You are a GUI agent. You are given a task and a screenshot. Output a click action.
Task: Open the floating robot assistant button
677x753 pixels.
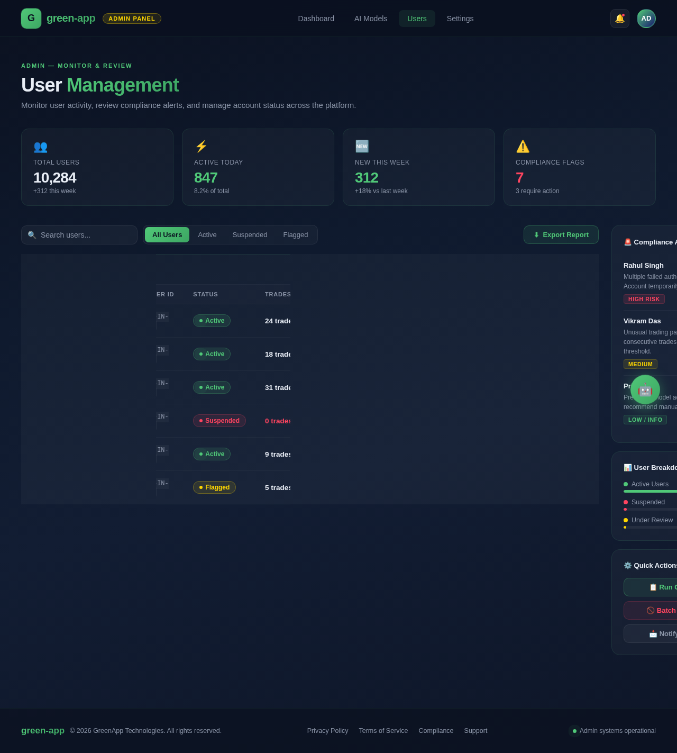click(x=645, y=389)
